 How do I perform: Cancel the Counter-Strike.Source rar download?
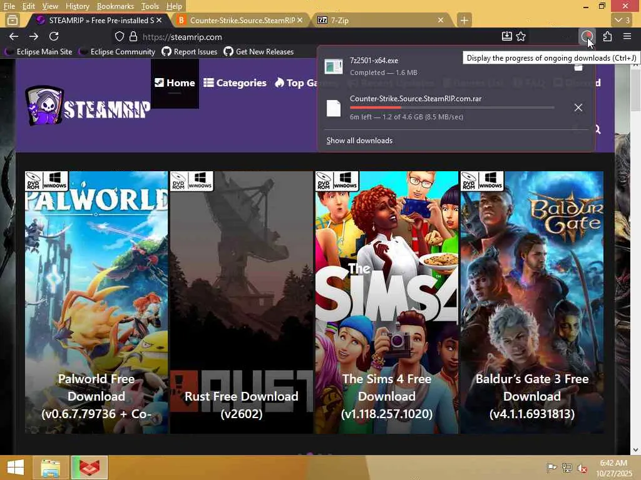(578, 107)
